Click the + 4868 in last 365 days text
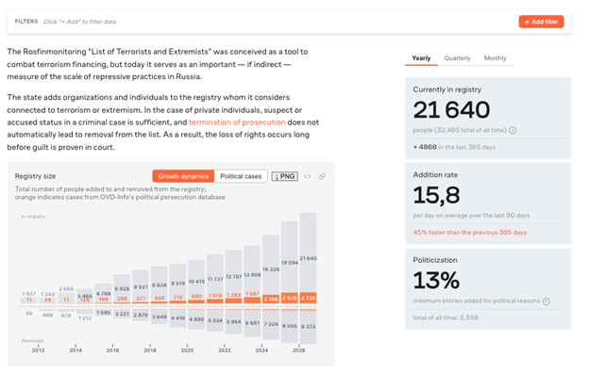Image resolution: width=589 pixels, height=374 pixels. (x=454, y=147)
